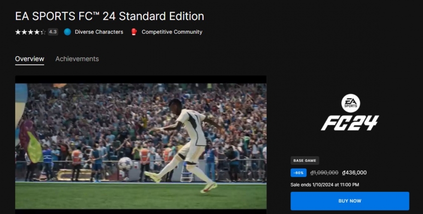Switch to the Achievements tab
Screen dimensions: 423x214
(77, 59)
